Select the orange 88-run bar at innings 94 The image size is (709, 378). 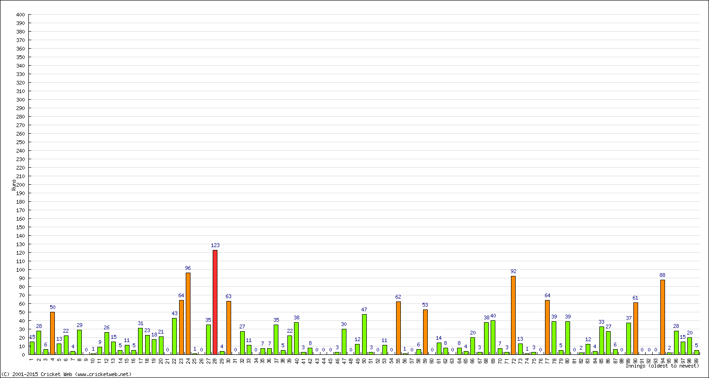pos(663,317)
